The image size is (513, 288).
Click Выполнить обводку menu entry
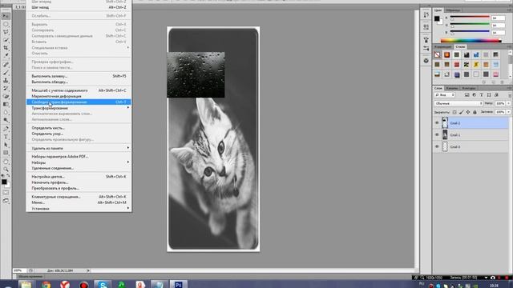tap(79, 82)
